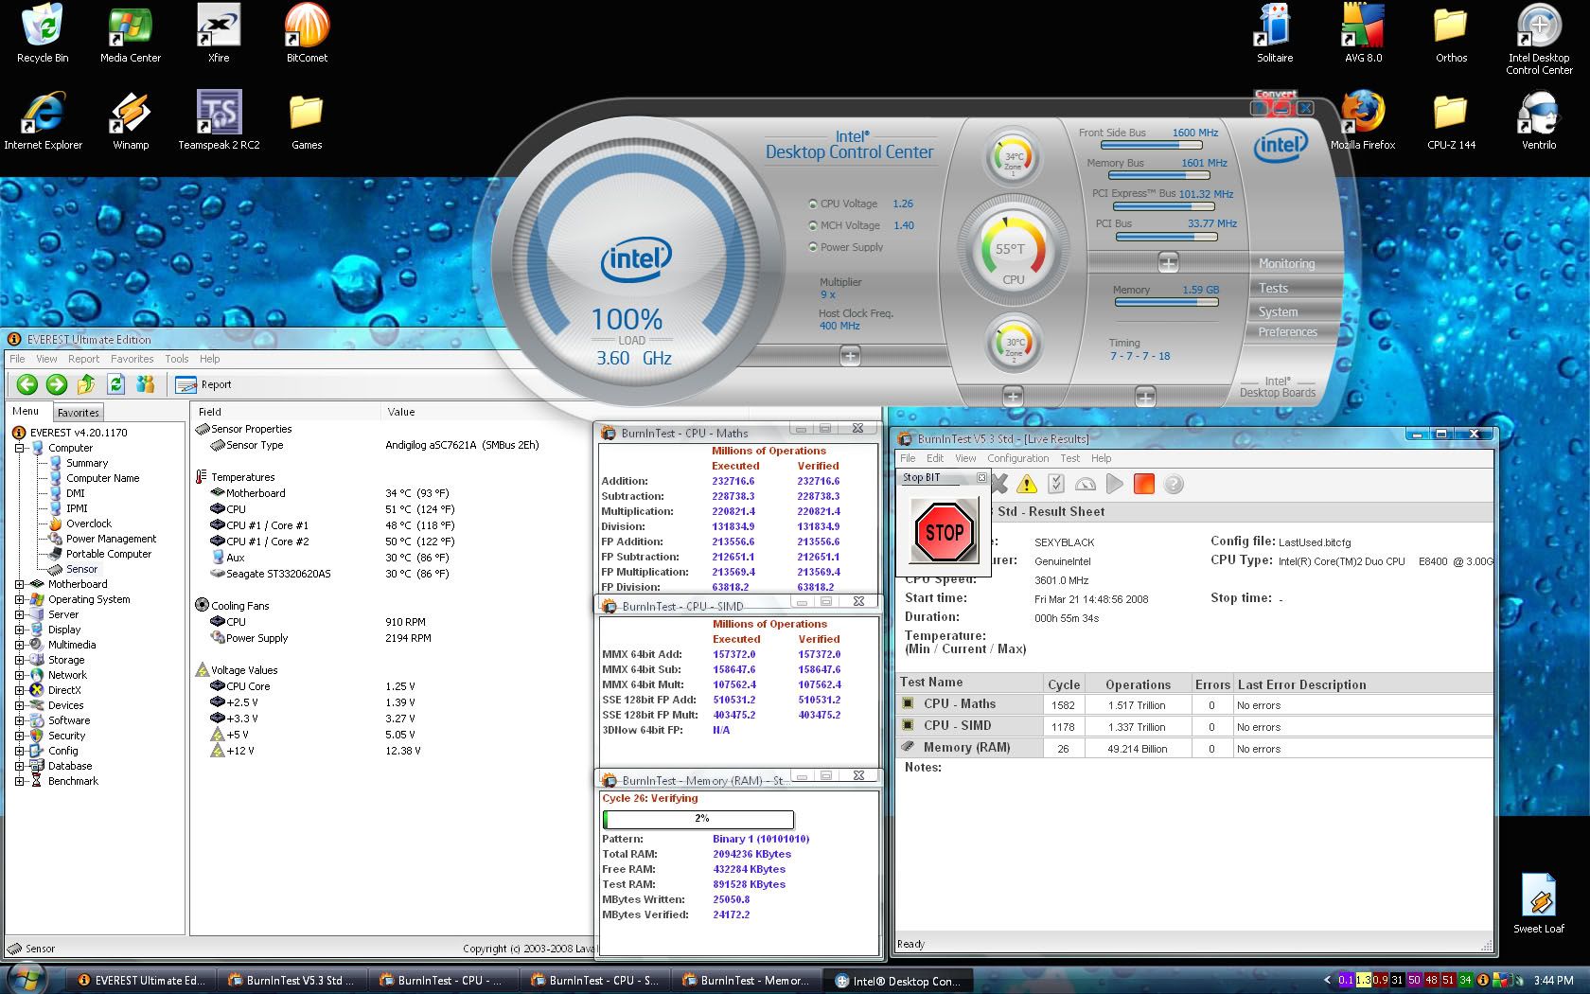Click the red STOP sign in Stop BIT

tap(944, 532)
